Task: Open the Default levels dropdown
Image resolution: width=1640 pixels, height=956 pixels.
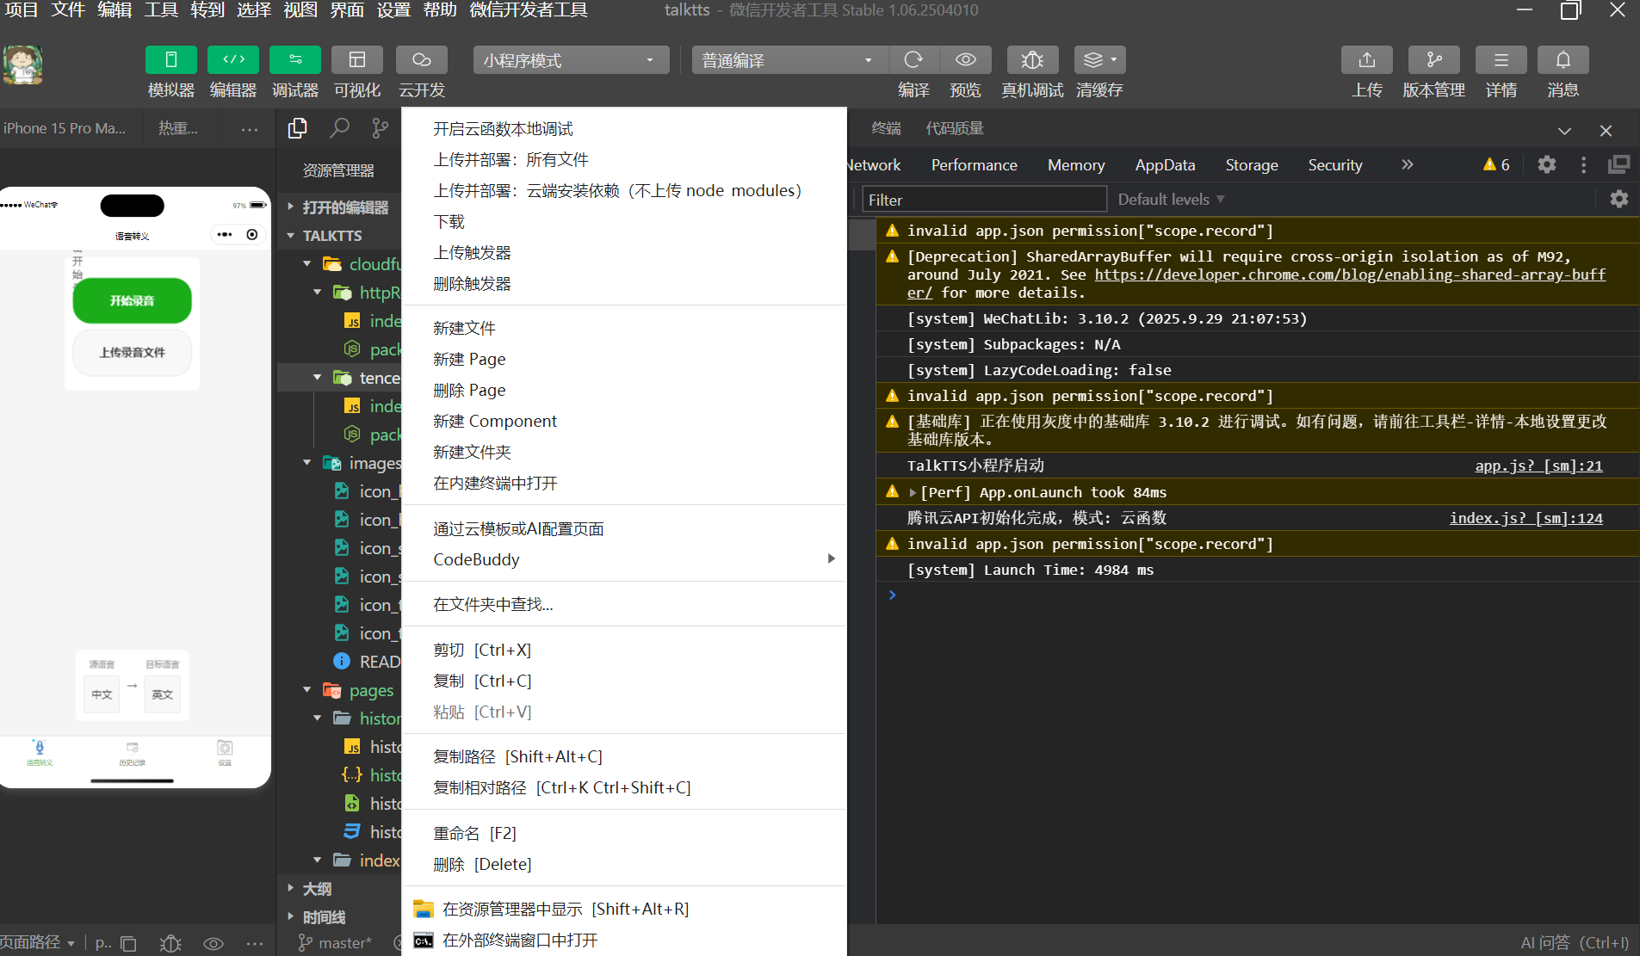Action: (1171, 200)
